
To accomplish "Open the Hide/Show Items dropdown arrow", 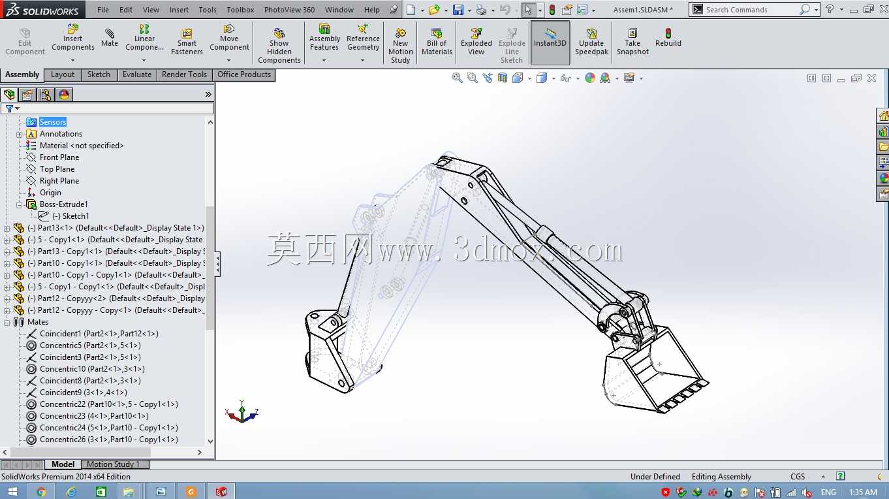I will click(578, 78).
